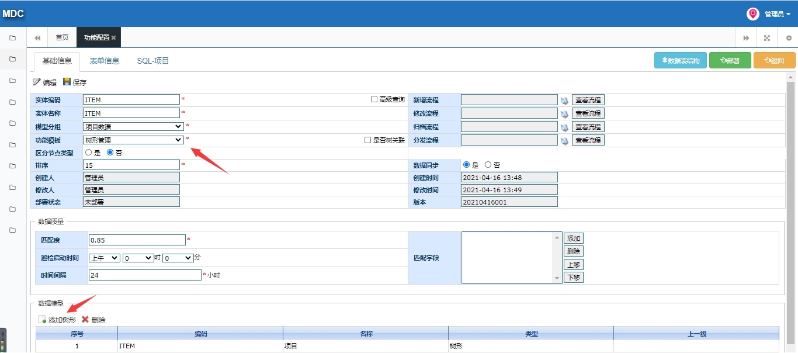The height and width of the screenshot is (353, 798).
Task: Click the picker icon beside 归档流程 field
Action: click(x=564, y=127)
